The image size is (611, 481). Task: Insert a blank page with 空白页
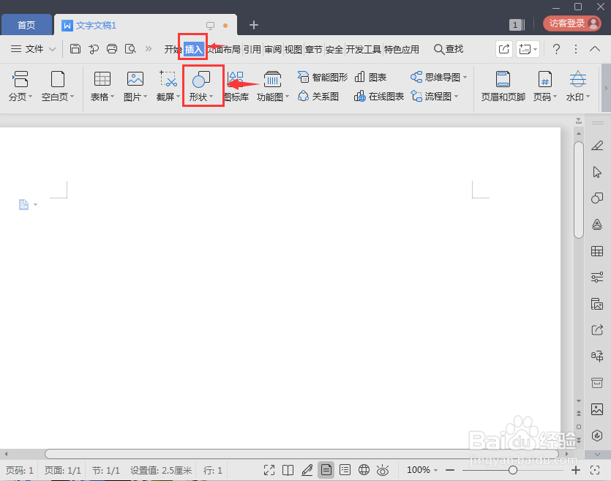tap(58, 86)
